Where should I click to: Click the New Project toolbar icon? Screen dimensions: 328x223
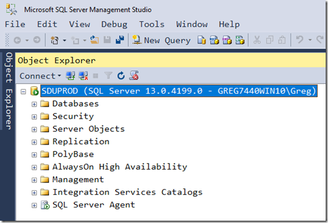55,40
